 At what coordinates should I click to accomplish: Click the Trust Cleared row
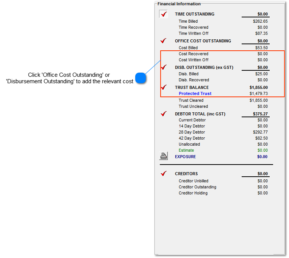pyautogui.click(x=191, y=100)
